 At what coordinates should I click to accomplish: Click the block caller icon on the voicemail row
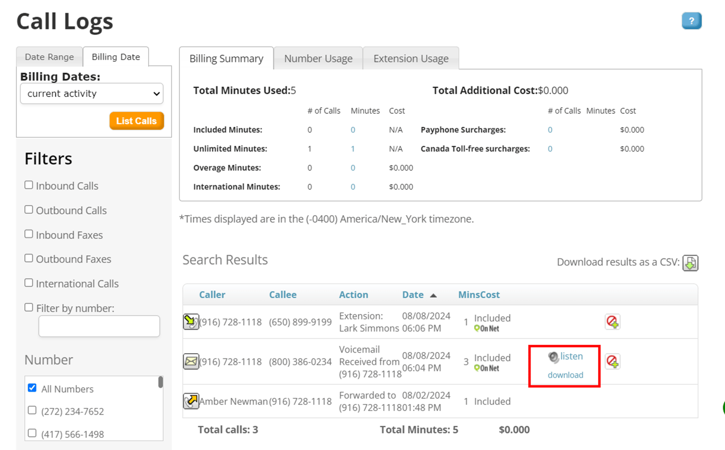point(613,362)
